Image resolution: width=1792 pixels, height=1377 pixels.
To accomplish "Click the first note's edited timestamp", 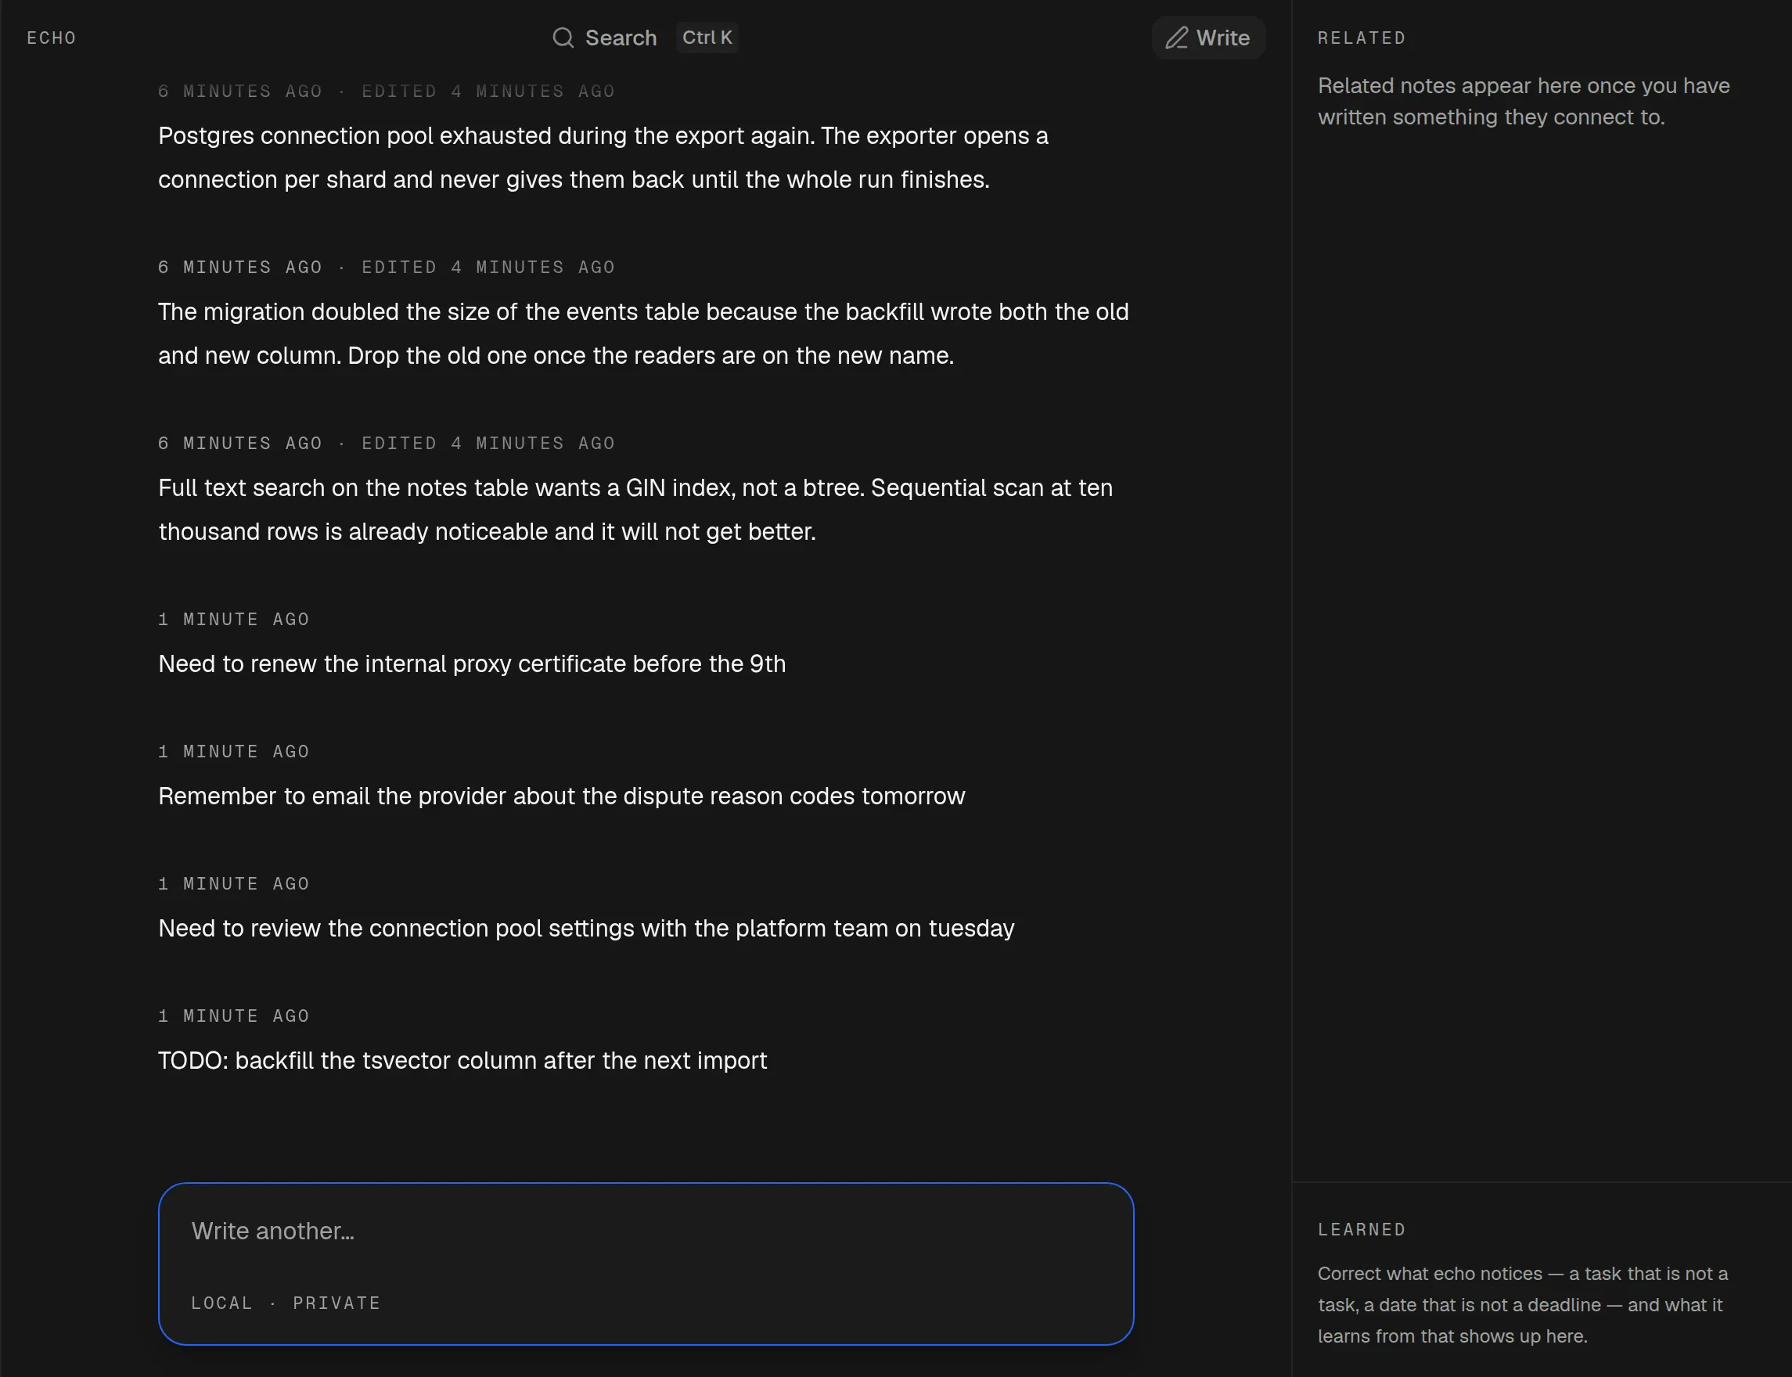I will coord(488,91).
